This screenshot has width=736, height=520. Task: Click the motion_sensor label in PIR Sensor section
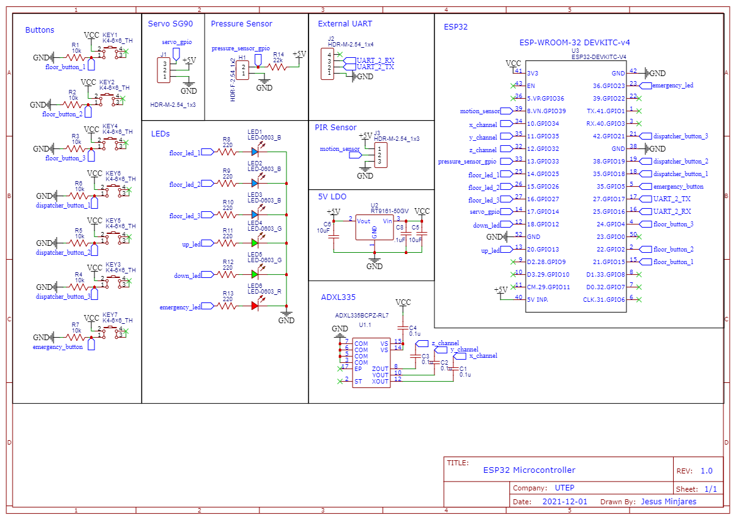340,148
